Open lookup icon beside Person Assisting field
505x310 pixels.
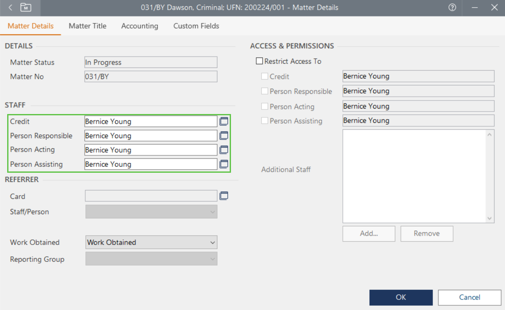pos(224,164)
